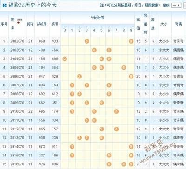Select period number 2011070
The height and width of the screenshot is (169, 186).
(17, 120)
